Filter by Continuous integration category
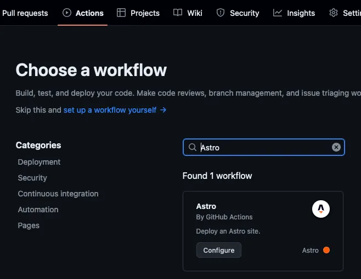The width and height of the screenshot is (361, 279). (58, 194)
